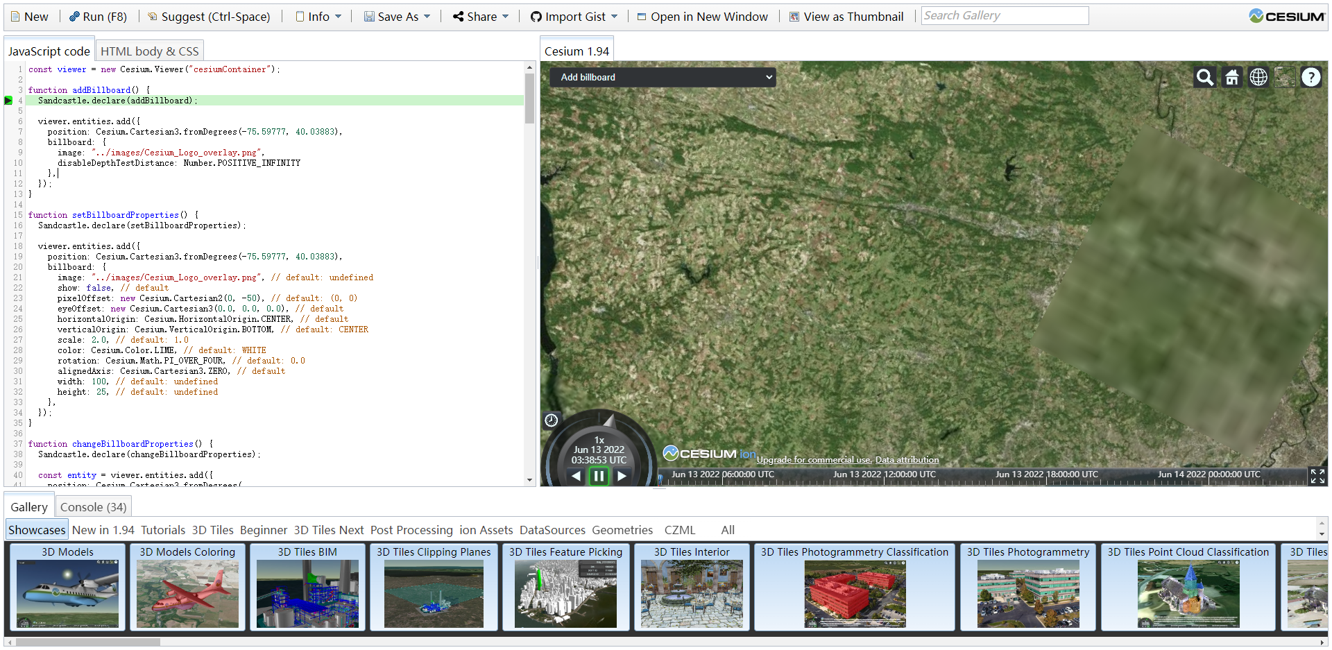This screenshot has height=650, width=1332.
Task: Open the 3D Tiles Feature Picking demo
Action: (565, 587)
